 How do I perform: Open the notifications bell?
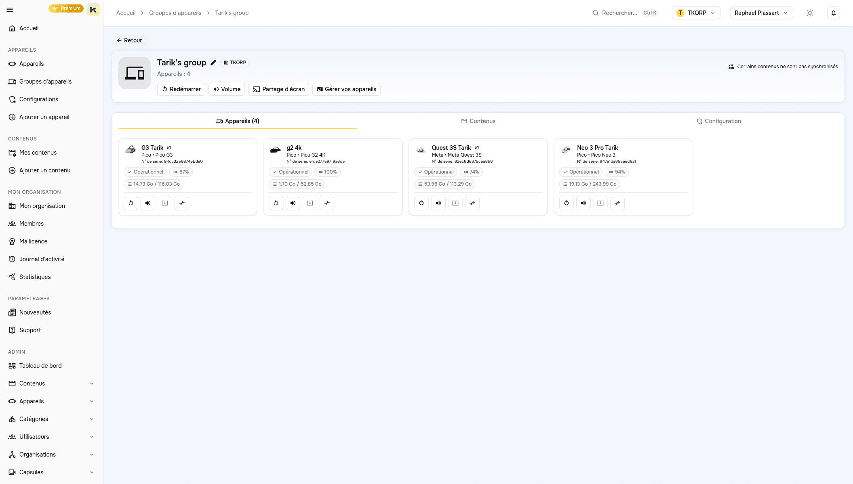834,13
